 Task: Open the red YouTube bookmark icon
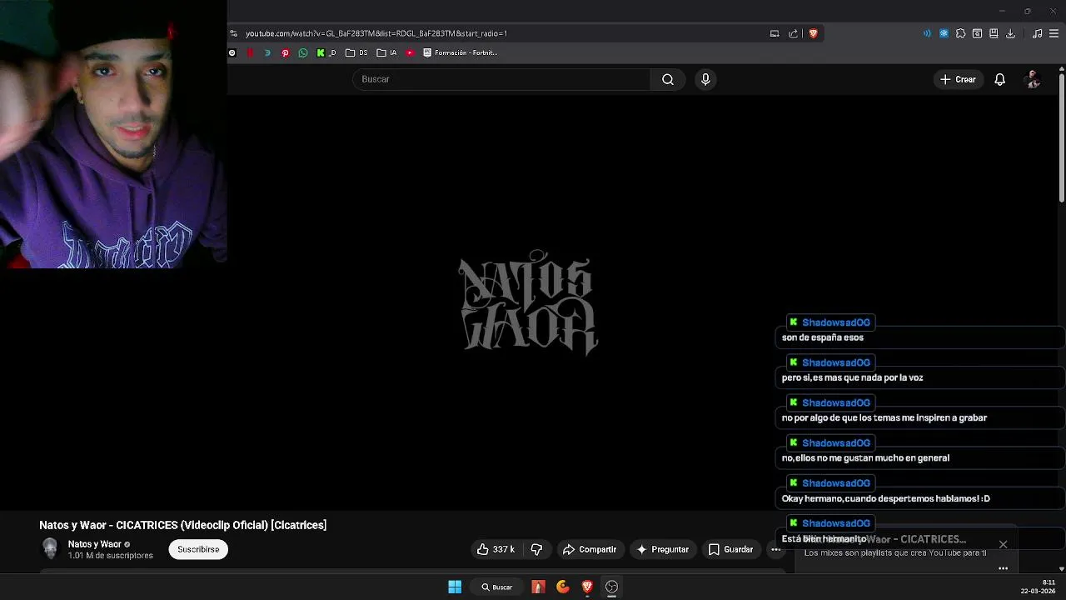tap(410, 52)
